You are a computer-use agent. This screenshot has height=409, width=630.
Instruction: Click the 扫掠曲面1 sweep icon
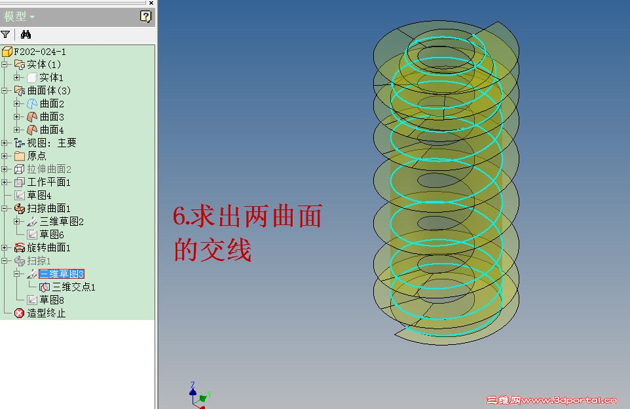tap(19, 208)
